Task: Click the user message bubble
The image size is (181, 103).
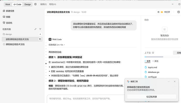Action: point(104,25)
